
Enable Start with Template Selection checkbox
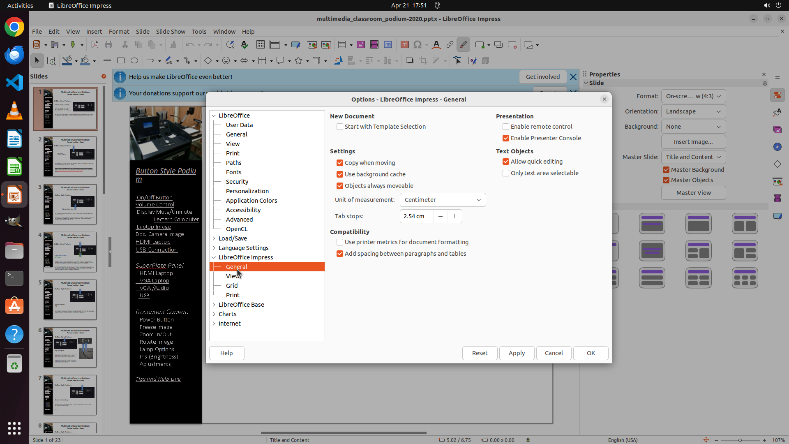click(340, 127)
